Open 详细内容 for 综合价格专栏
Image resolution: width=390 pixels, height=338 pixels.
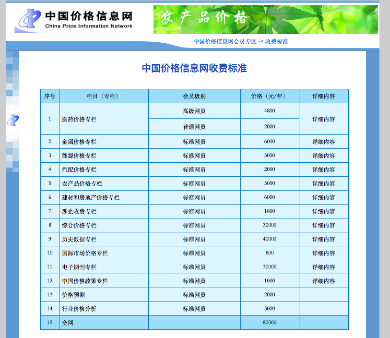(x=324, y=226)
